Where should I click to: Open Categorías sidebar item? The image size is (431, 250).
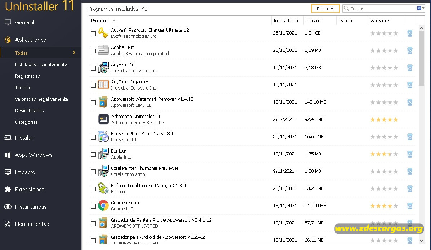point(26,122)
